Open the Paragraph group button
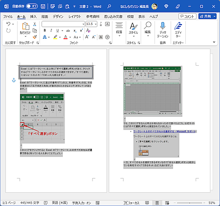 [119, 29]
